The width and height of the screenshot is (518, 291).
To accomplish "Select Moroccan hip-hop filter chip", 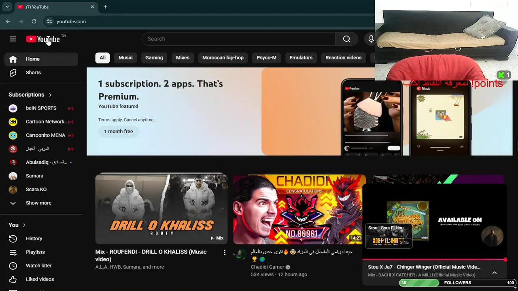I will pyautogui.click(x=223, y=58).
